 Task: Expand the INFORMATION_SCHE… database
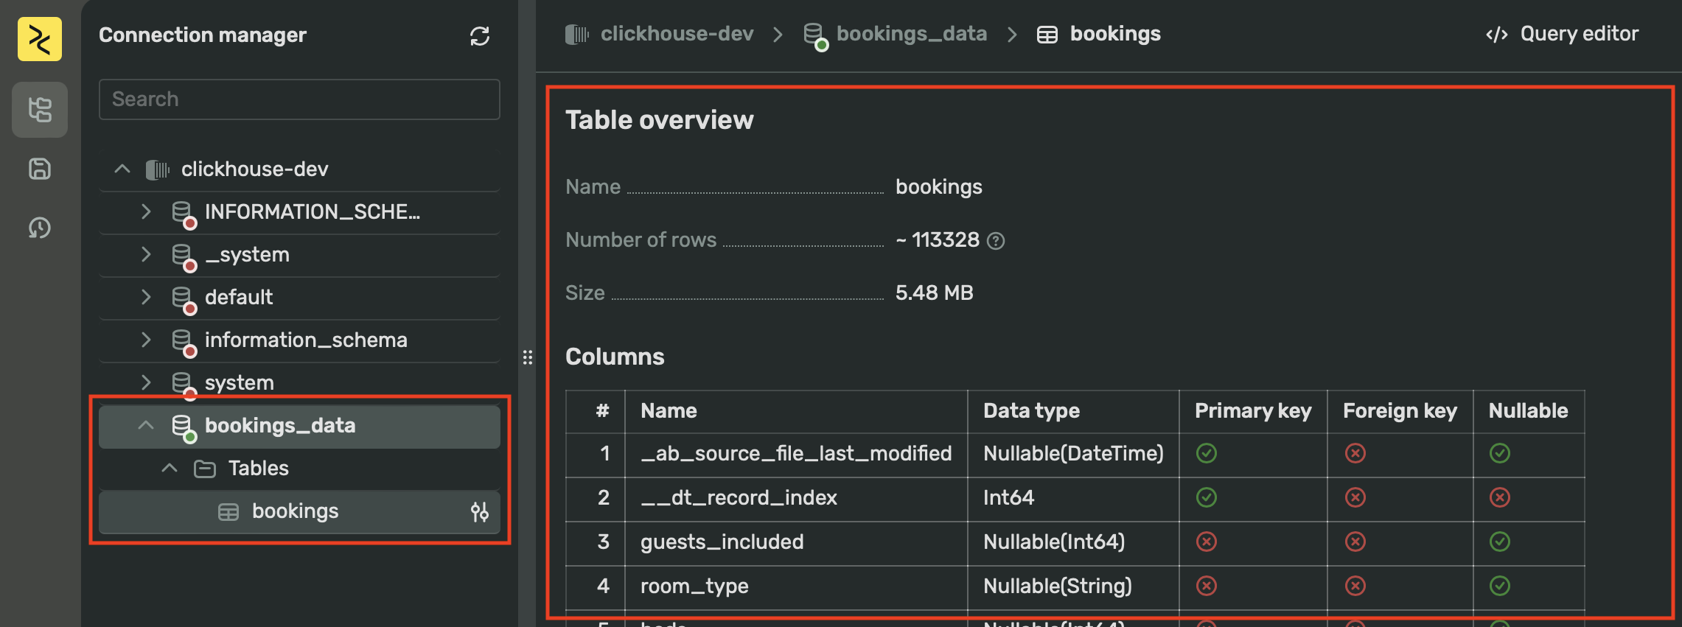(x=146, y=211)
